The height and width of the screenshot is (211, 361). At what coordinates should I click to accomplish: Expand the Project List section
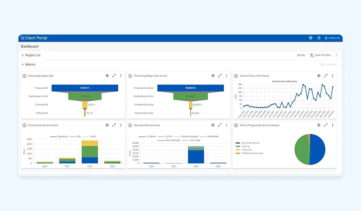coord(23,55)
